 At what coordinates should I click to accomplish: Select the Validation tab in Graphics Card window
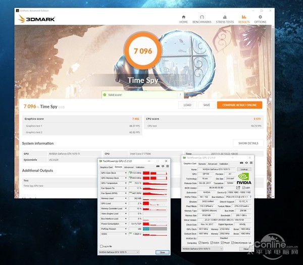tap(224, 164)
